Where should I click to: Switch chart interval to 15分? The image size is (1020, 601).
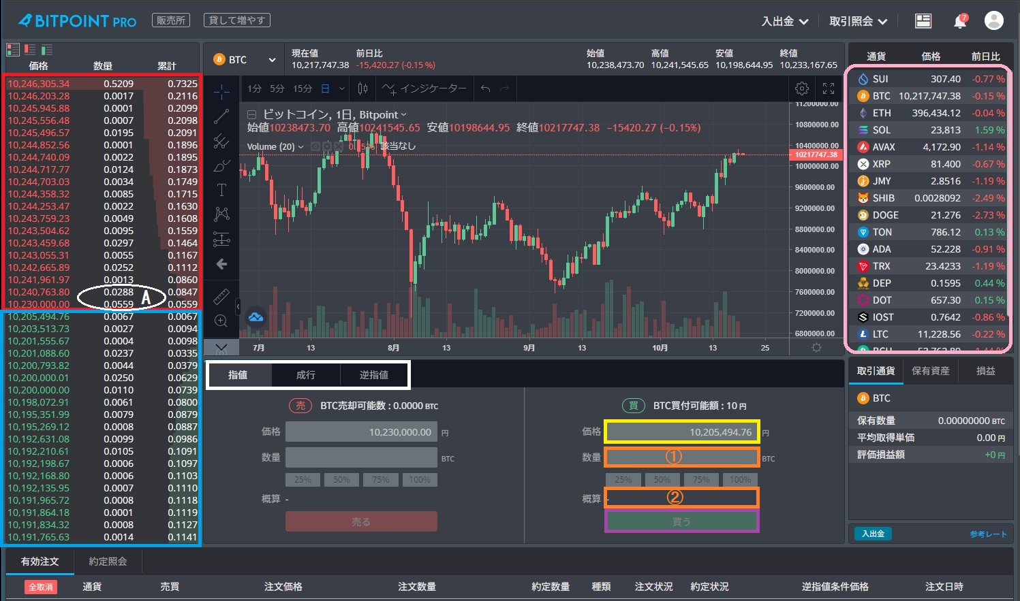click(x=303, y=88)
